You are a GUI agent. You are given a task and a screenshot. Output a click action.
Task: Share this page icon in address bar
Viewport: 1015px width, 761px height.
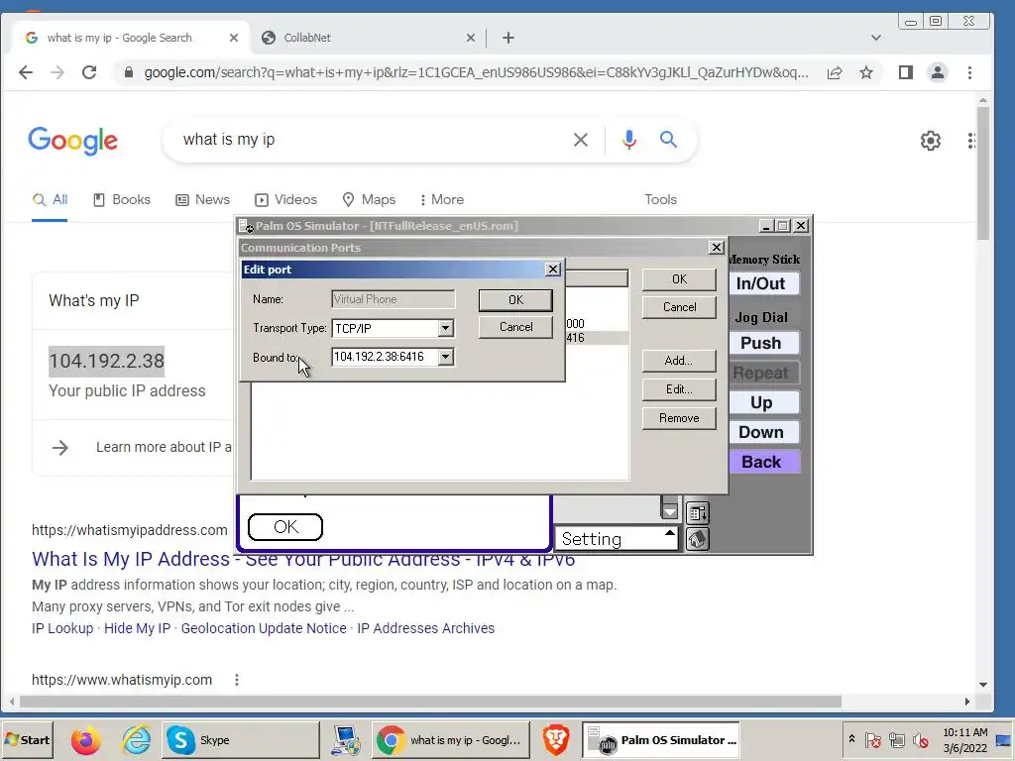[x=835, y=72]
